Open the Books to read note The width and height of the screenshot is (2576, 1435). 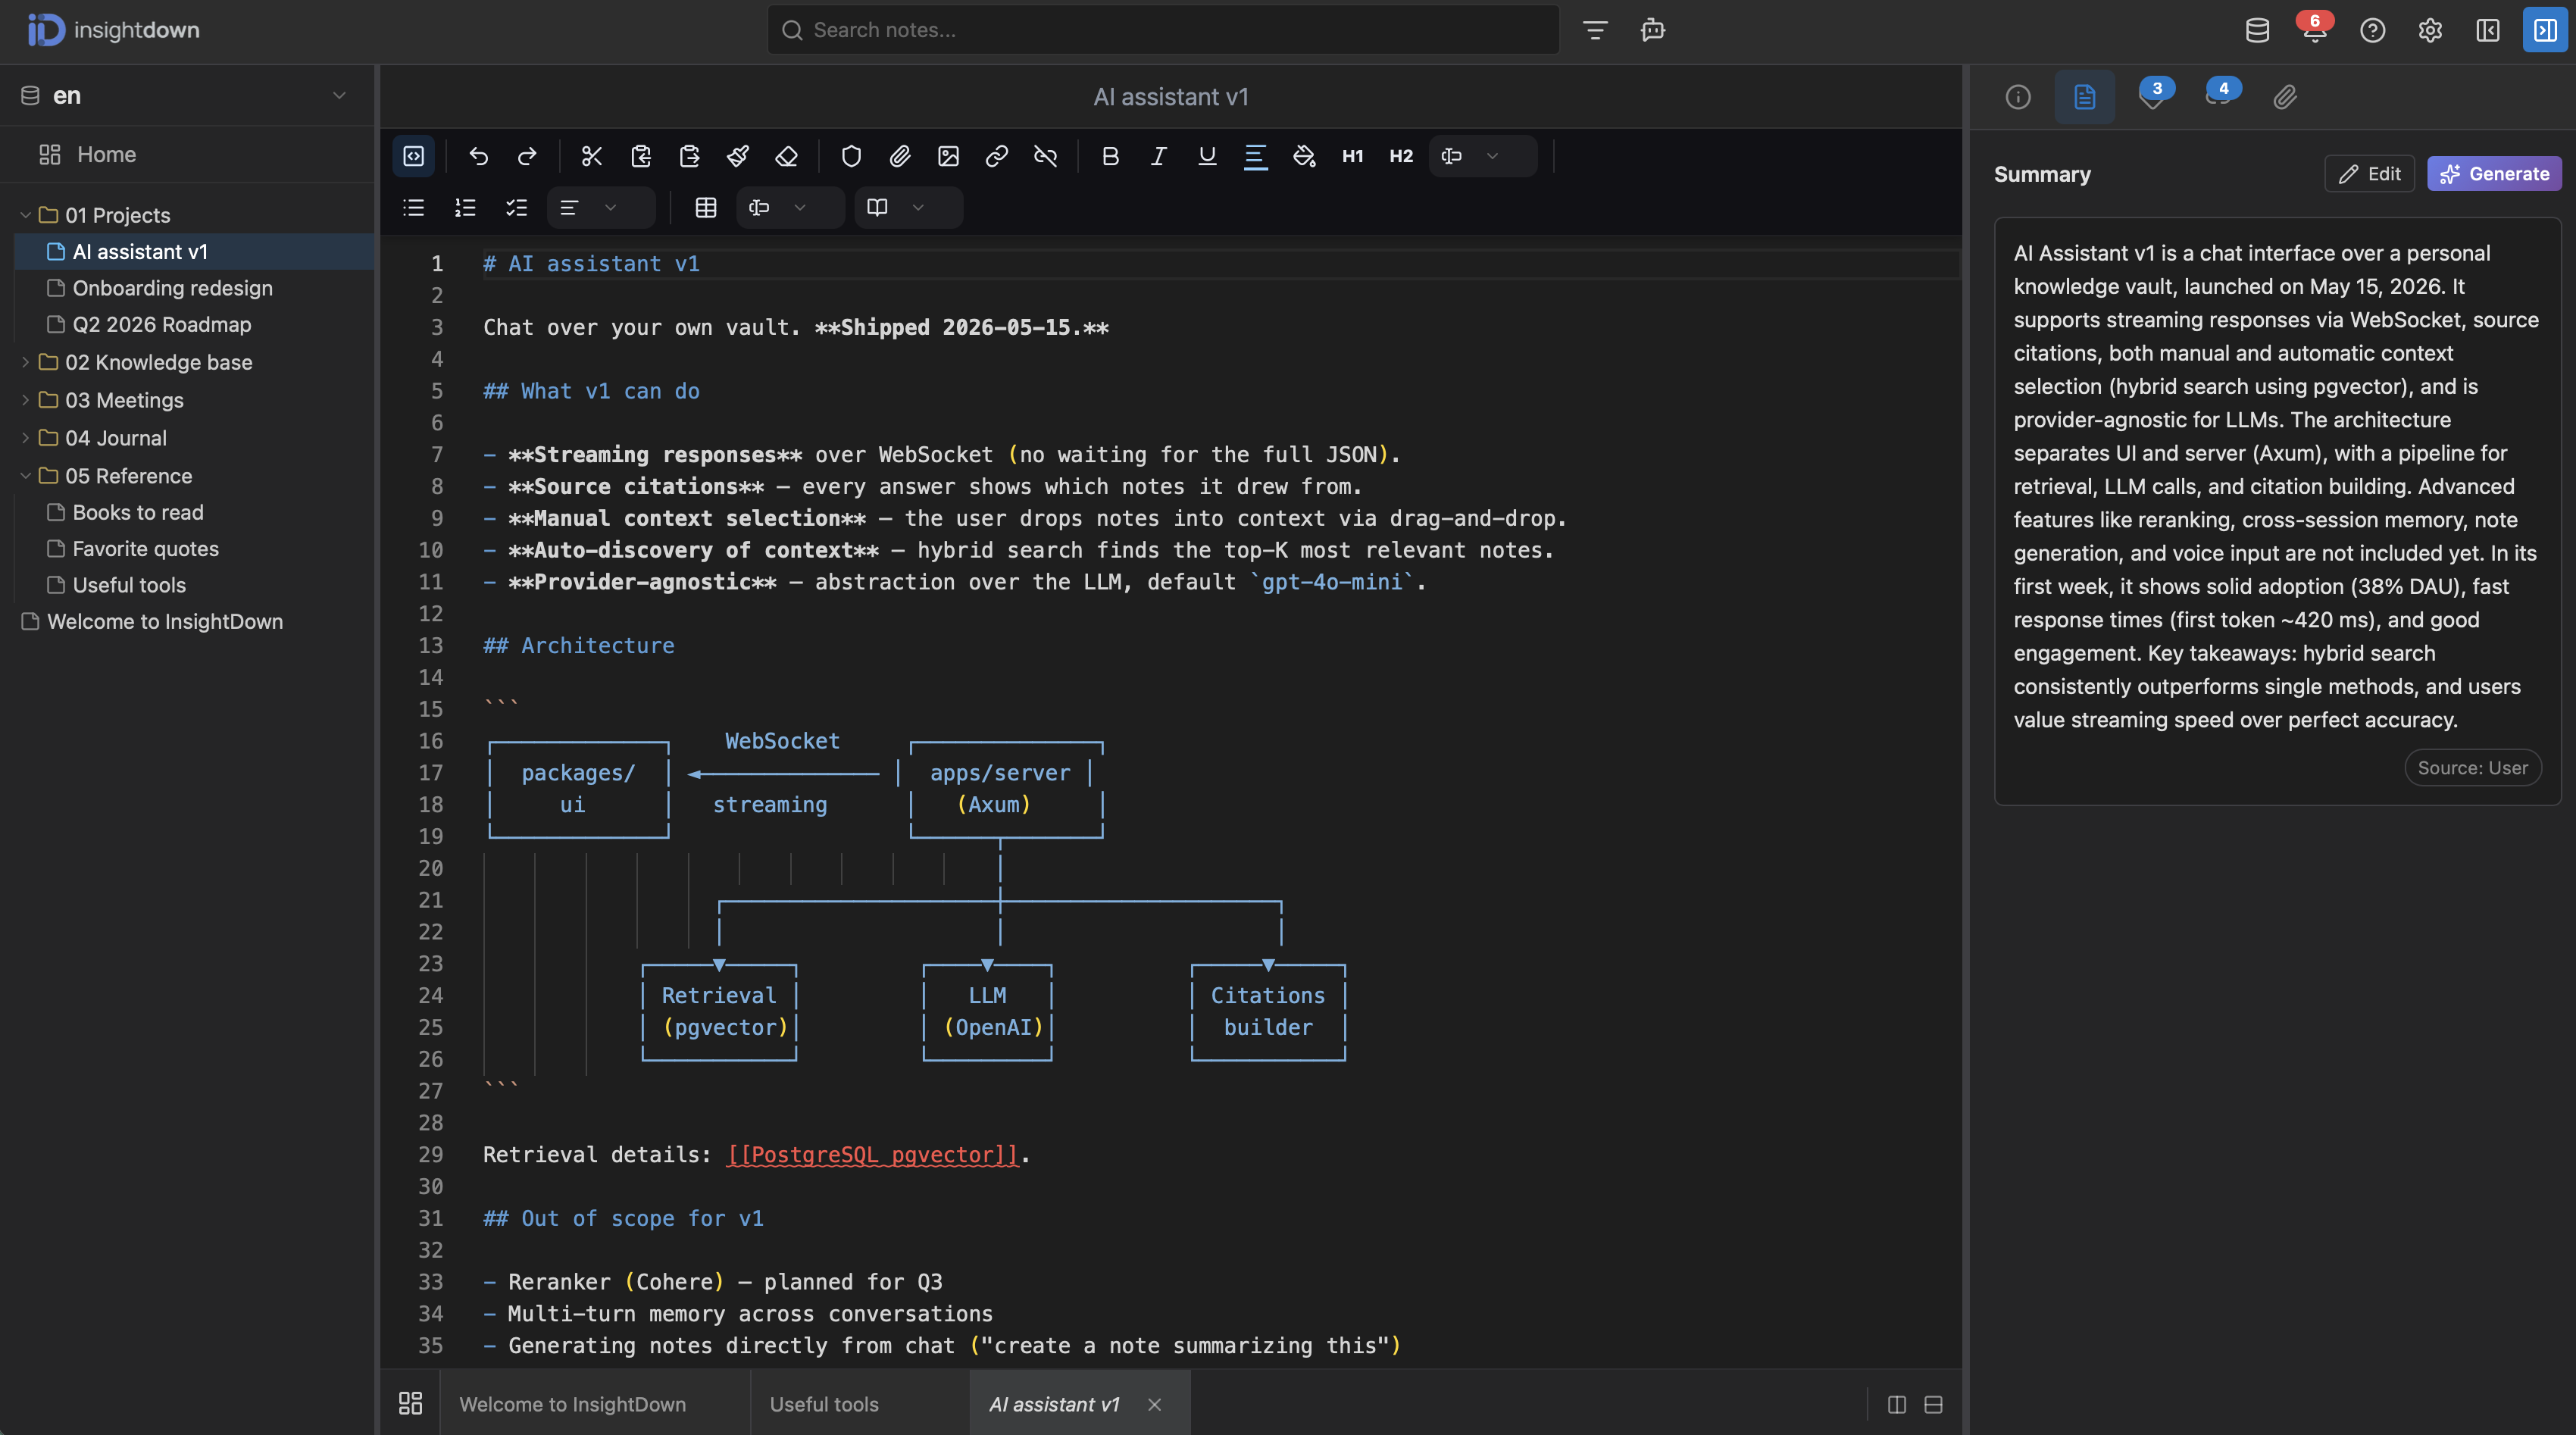coord(138,512)
